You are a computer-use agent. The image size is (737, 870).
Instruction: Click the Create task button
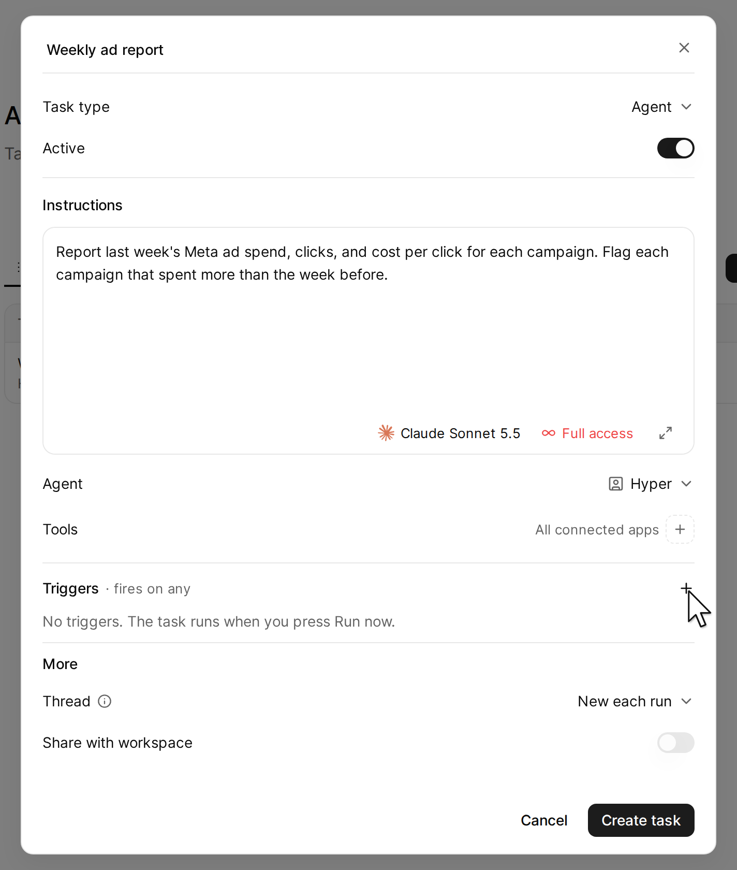tap(641, 820)
